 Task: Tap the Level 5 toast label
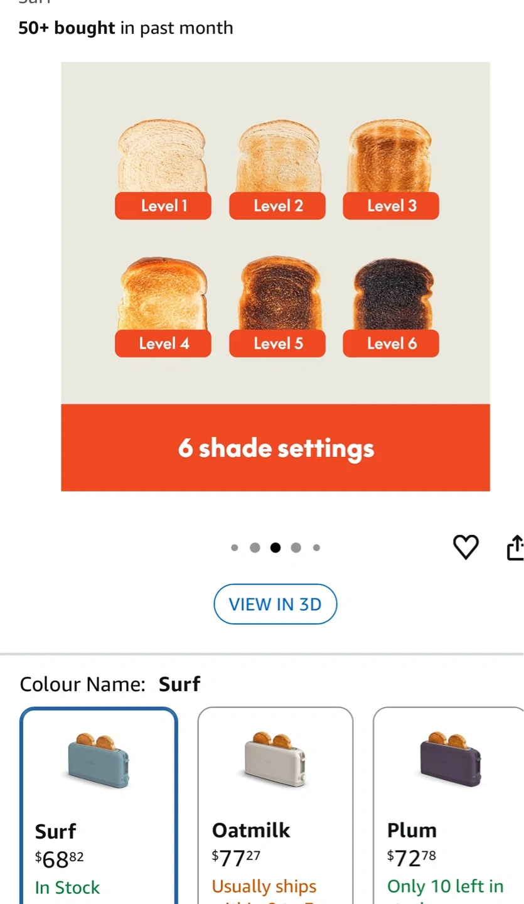277,343
